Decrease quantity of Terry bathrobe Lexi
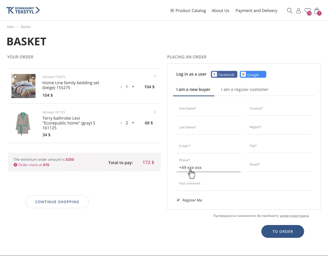Image resolution: width=328 pixels, height=256 pixels. 121,123
